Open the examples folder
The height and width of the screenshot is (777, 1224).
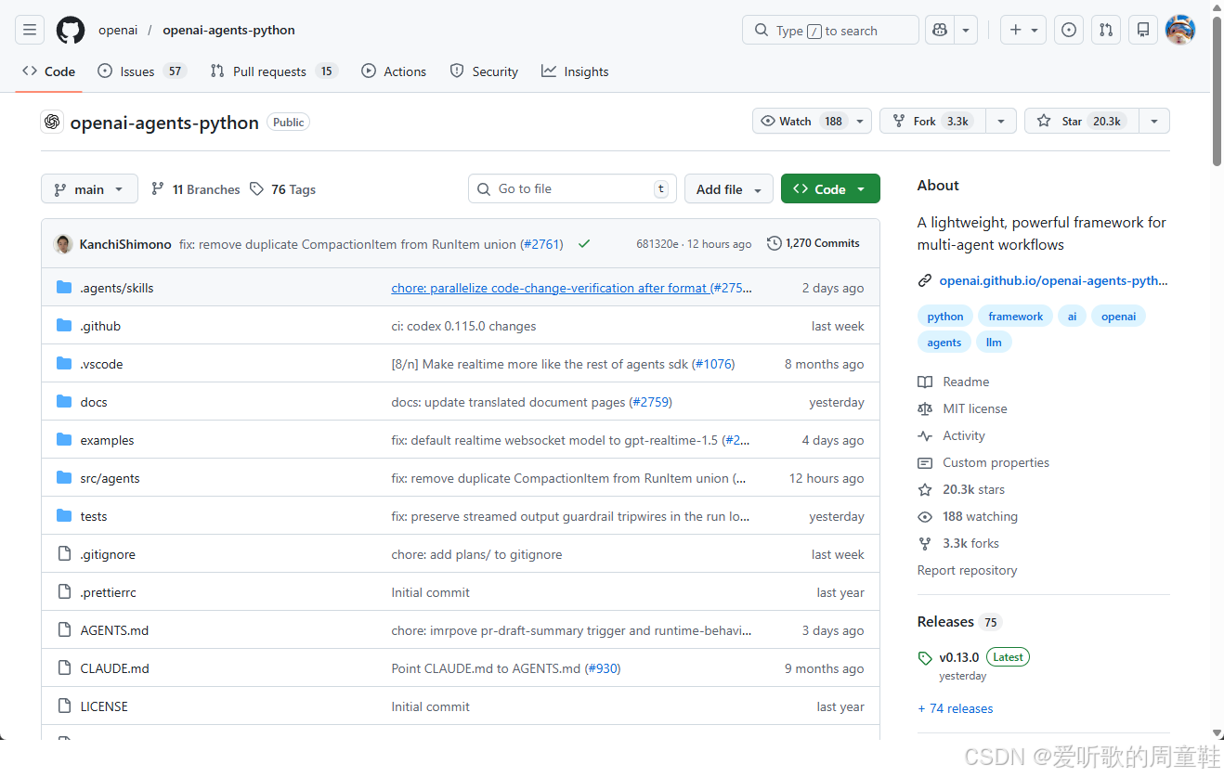(x=107, y=440)
